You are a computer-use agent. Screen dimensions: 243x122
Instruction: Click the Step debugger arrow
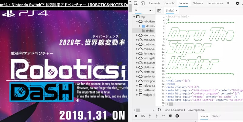tap(163, 116)
